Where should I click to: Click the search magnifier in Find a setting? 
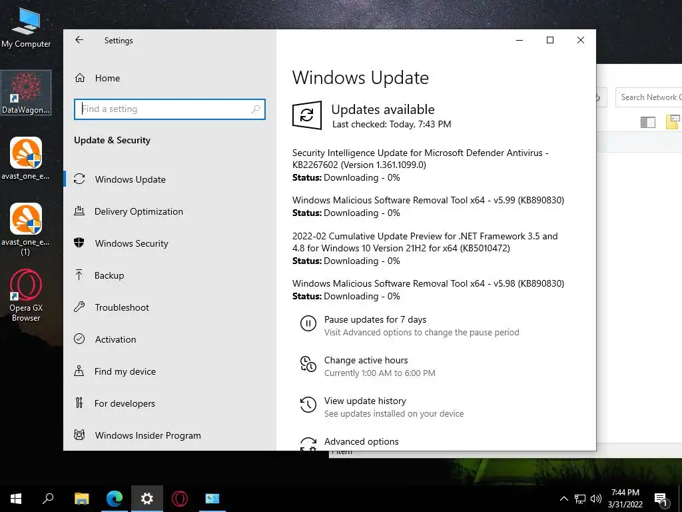pyautogui.click(x=256, y=109)
